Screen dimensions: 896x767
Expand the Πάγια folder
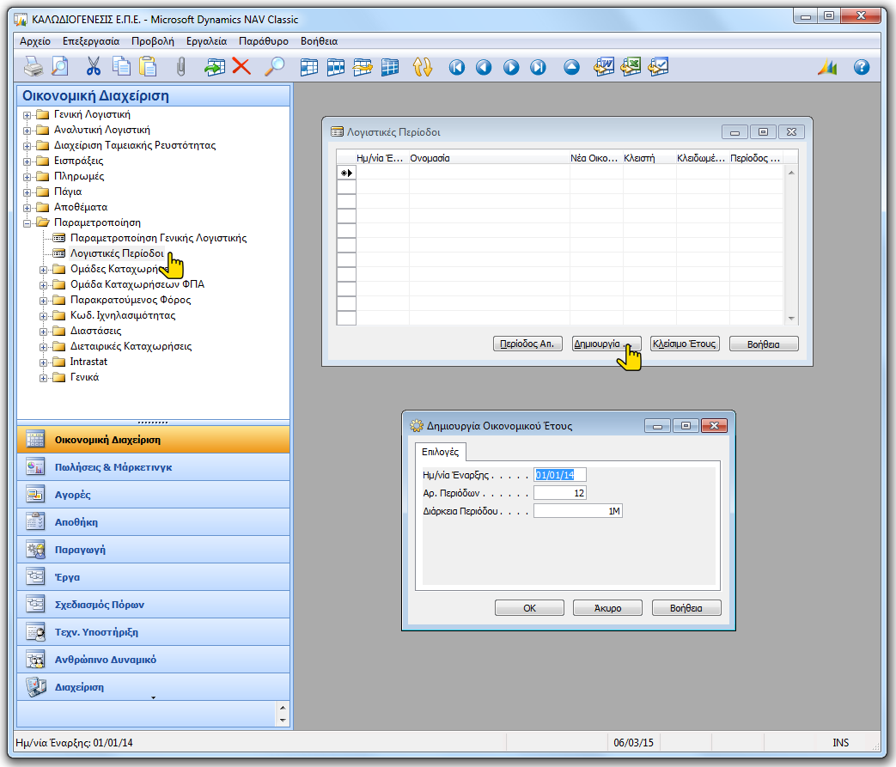pyautogui.click(x=27, y=192)
